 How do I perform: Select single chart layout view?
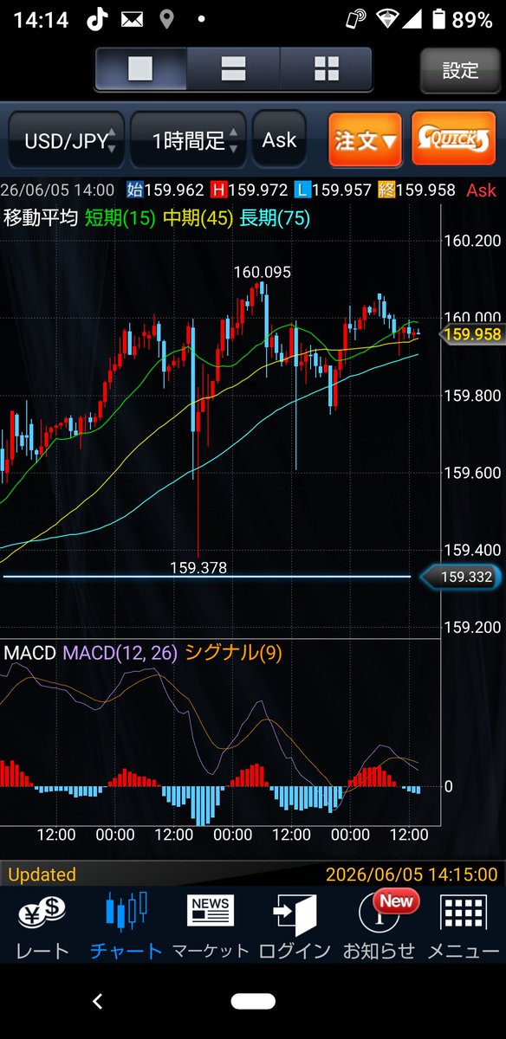pyautogui.click(x=140, y=69)
